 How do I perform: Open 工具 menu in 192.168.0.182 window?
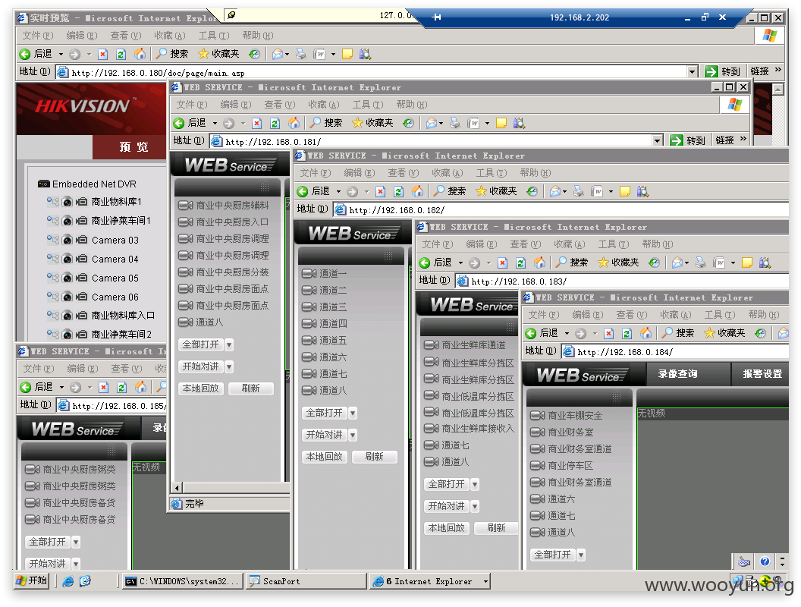pyautogui.click(x=493, y=173)
